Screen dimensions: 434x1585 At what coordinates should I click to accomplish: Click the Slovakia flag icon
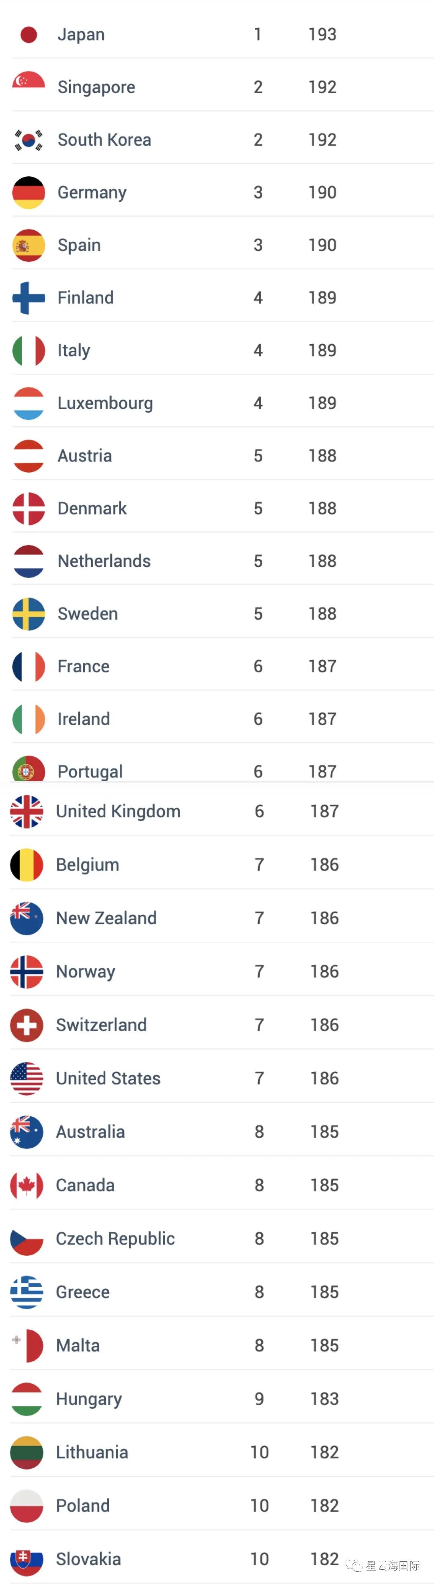tap(27, 1559)
